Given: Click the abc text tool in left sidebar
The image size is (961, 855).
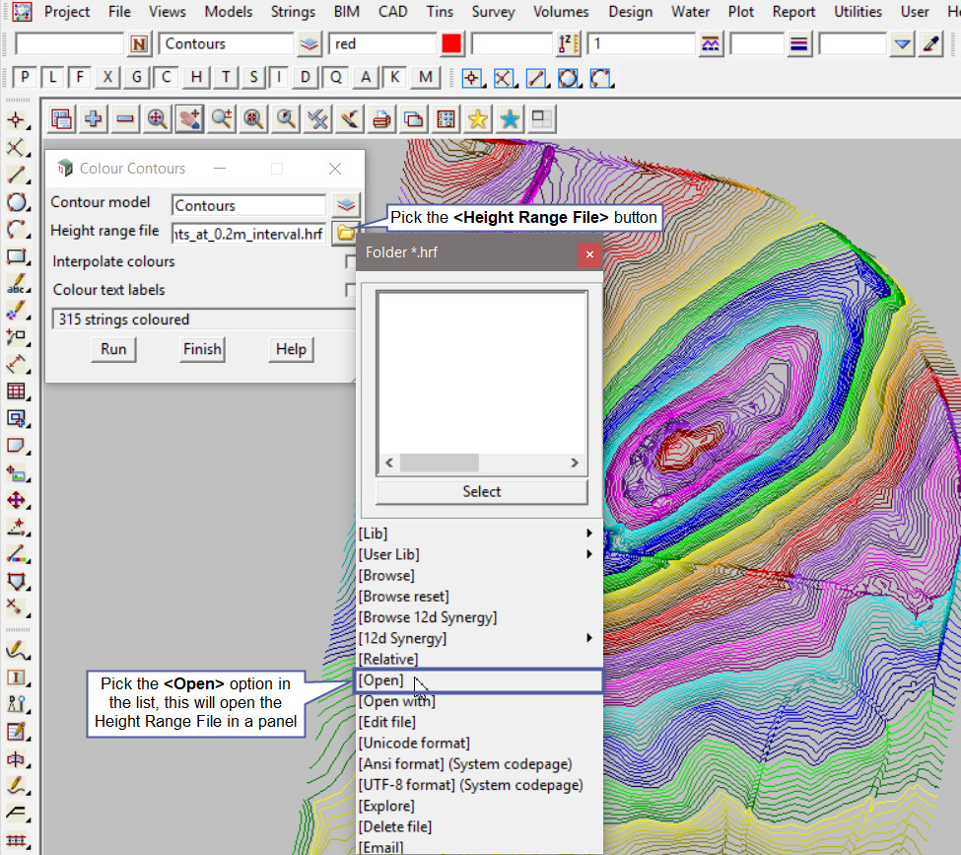Looking at the screenshot, I should coord(16,284).
